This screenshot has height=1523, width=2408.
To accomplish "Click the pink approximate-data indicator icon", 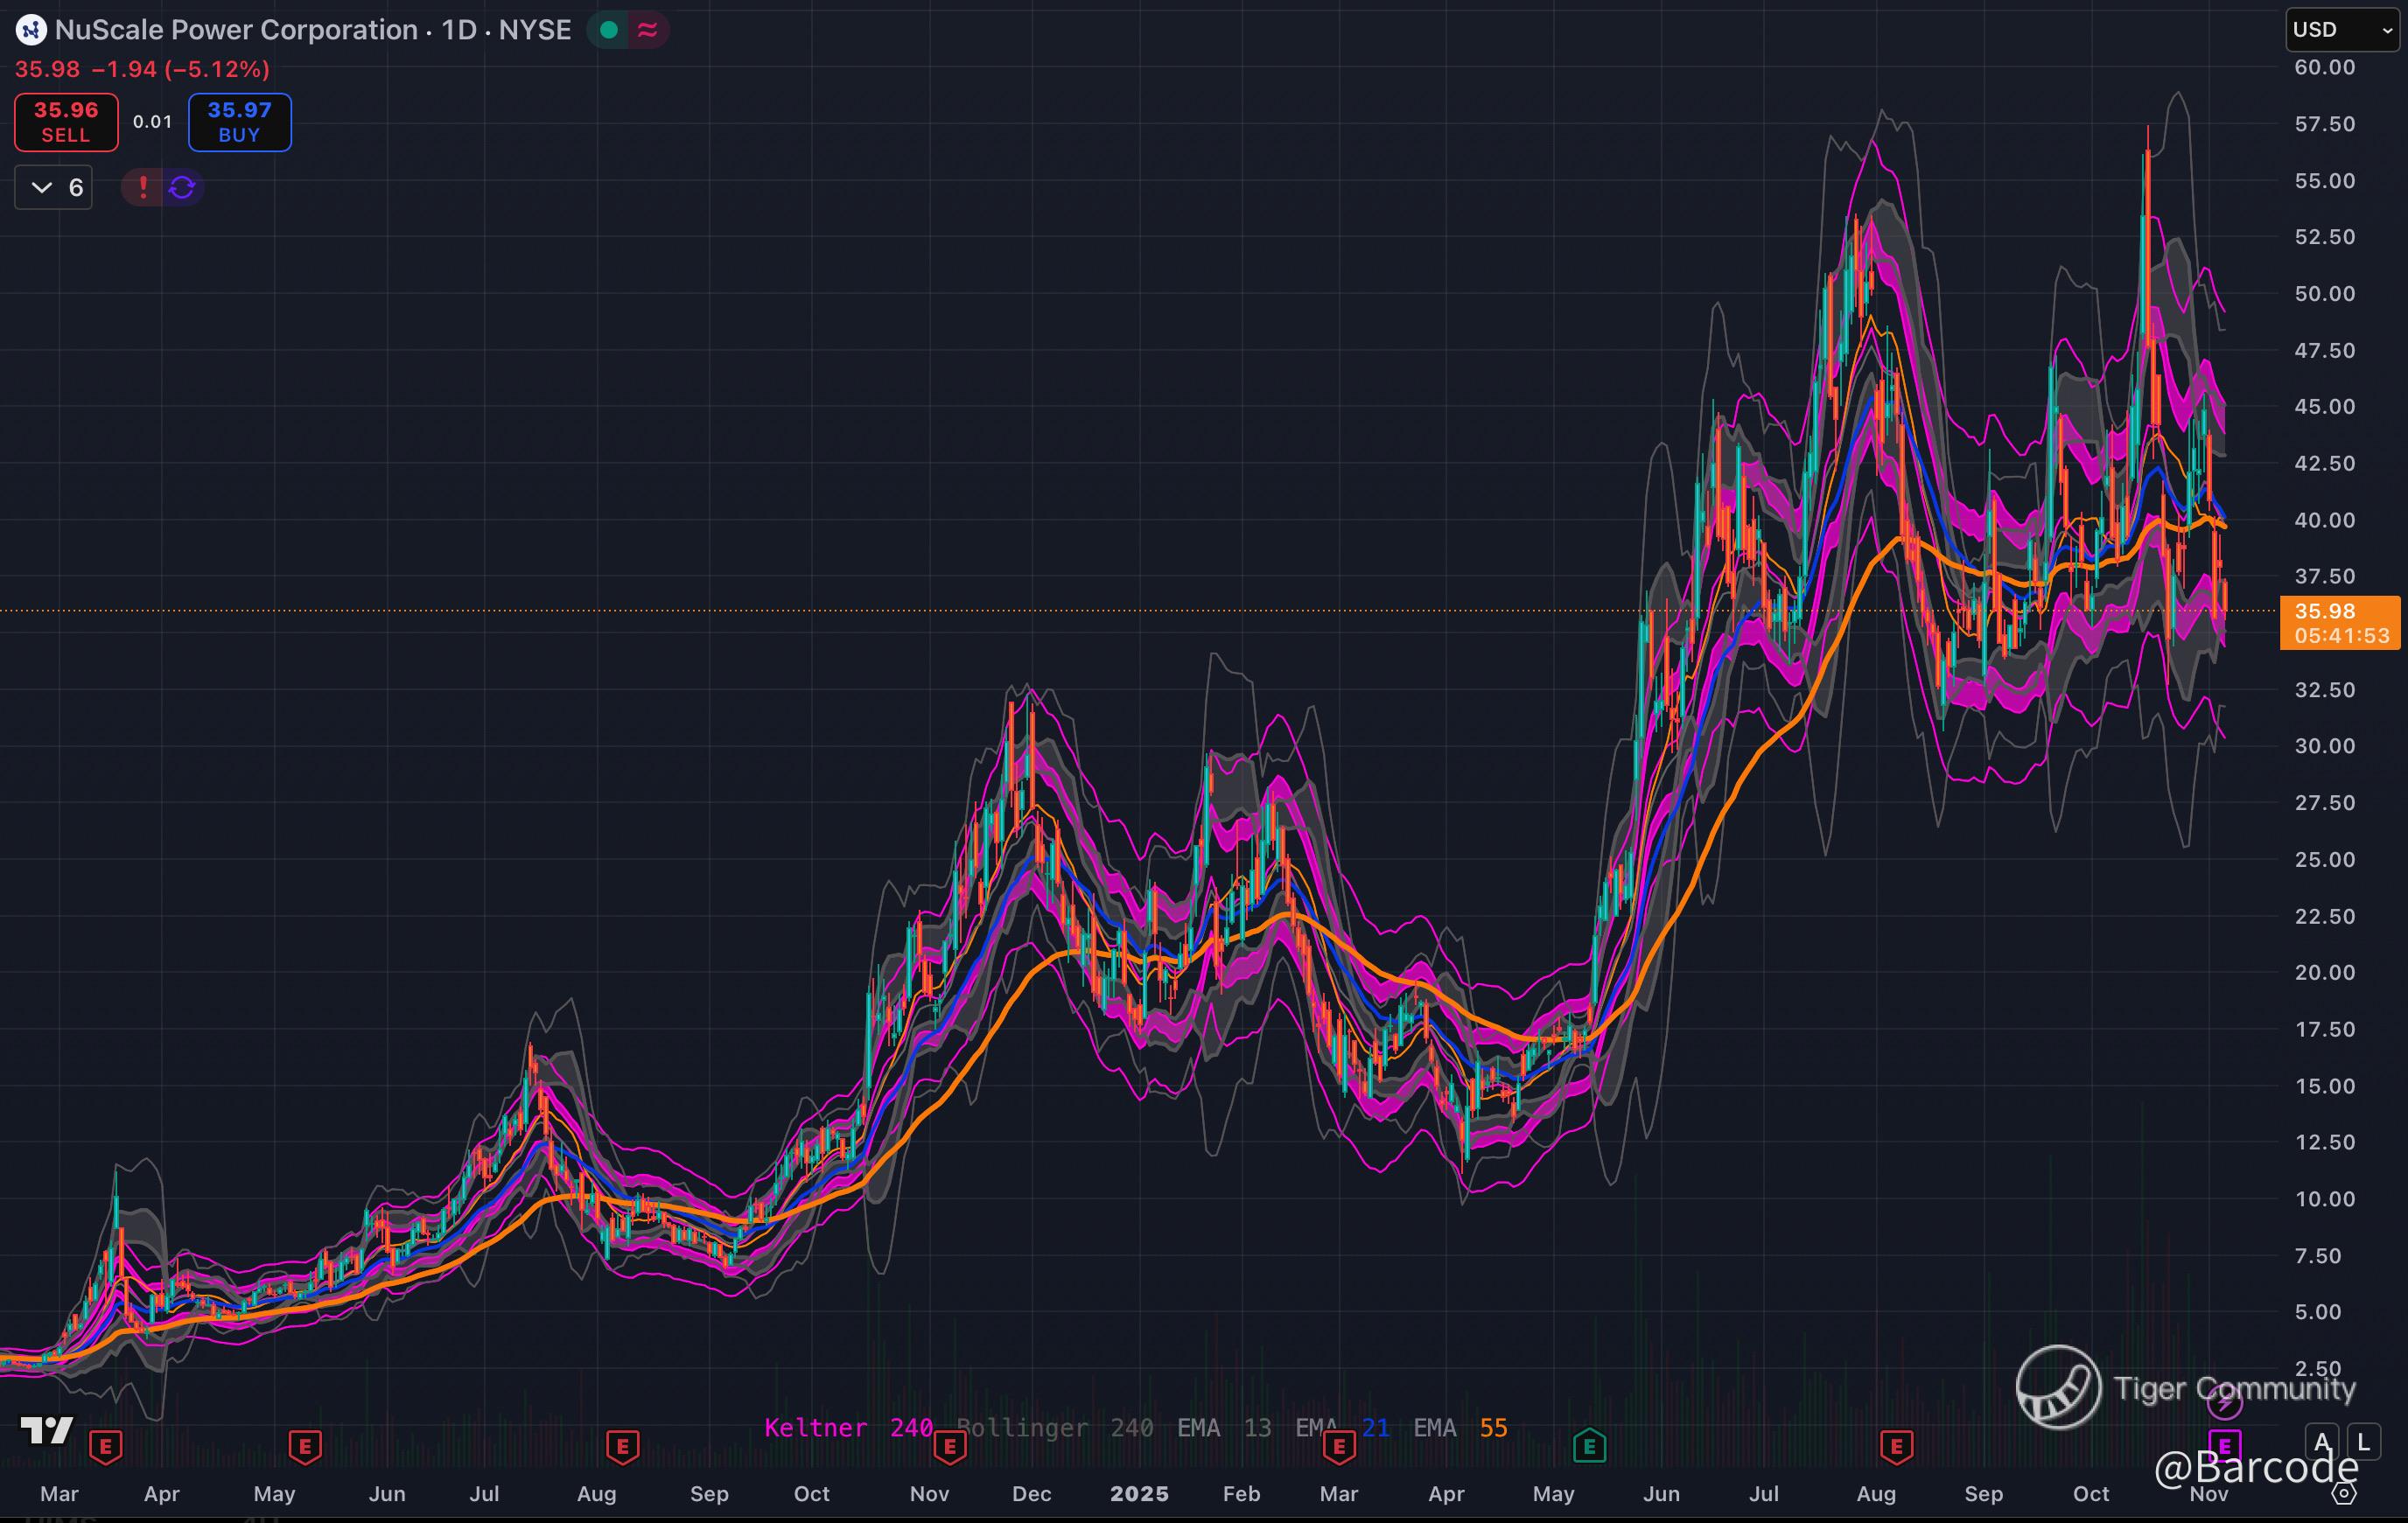I will coord(647,30).
